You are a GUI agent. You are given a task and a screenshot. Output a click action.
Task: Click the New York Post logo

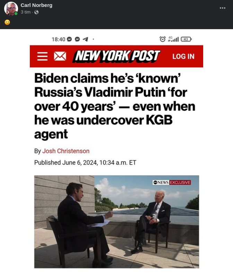tap(116, 56)
